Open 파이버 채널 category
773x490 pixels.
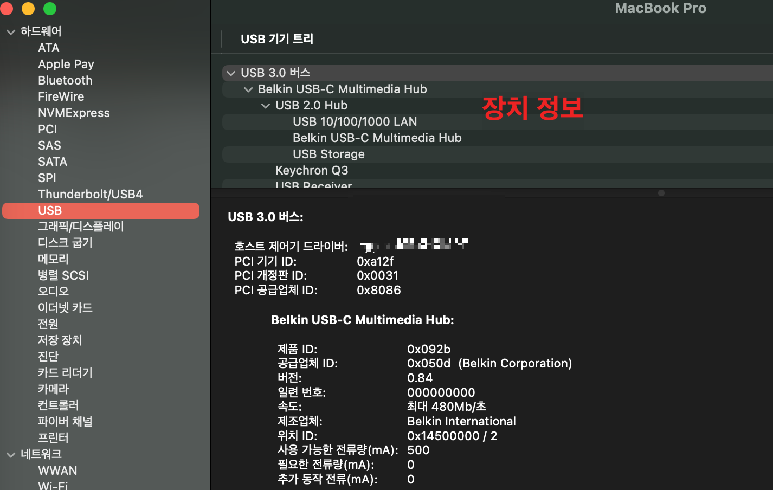(65, 422)
